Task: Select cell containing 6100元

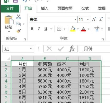Action: pyautogui.click(x=45, y=92)
